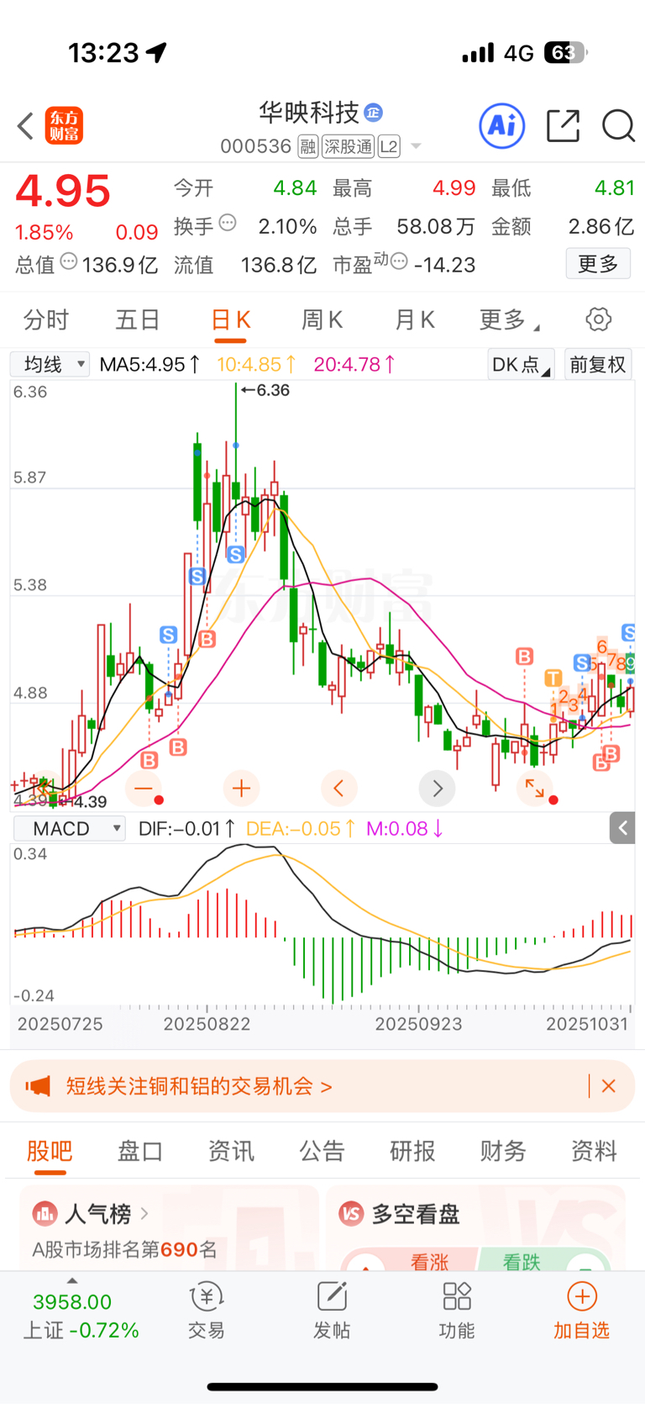Tap the 人气榜 chart icon

coord(45,1214)
